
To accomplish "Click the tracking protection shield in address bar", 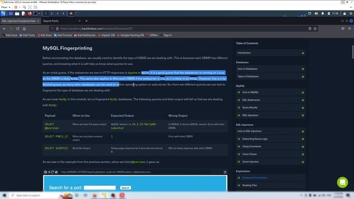I will point(53,29).
